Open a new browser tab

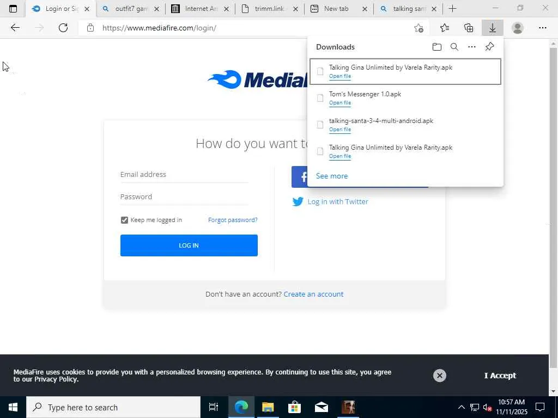coord(452,9)
